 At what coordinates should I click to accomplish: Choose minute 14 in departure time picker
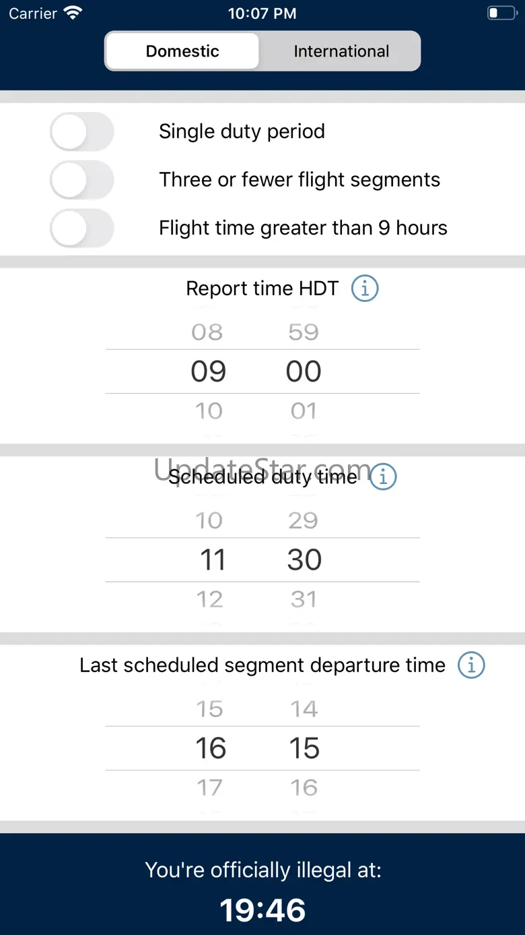click(304, 709)
